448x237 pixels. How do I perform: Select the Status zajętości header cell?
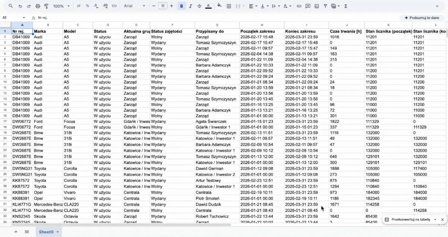coord(172,31)
